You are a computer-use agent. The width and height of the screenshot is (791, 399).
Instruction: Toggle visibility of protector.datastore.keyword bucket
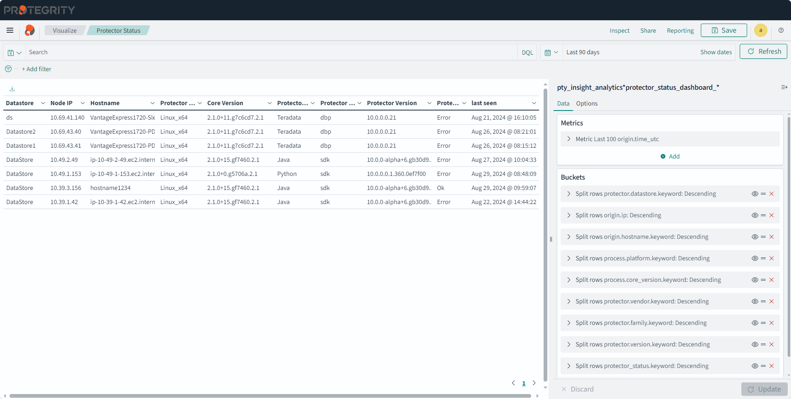coord(755,194)
